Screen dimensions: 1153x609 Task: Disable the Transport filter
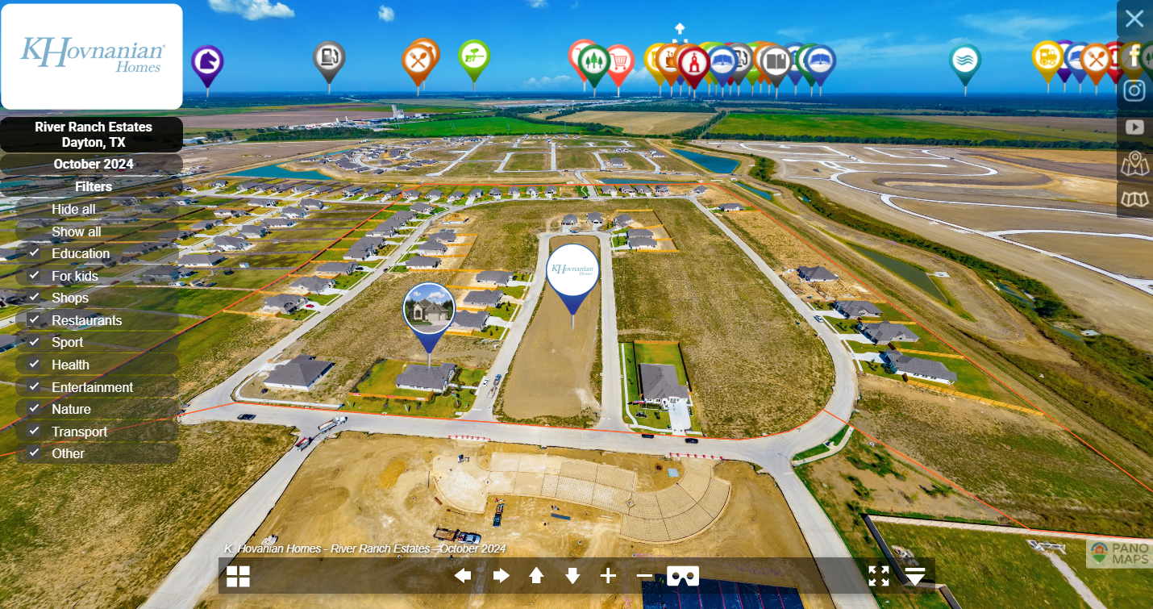tap(34, 432)
